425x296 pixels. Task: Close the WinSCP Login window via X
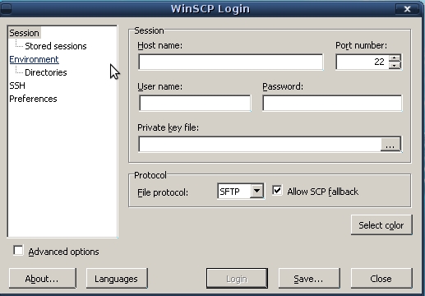[x=407, y=9]
